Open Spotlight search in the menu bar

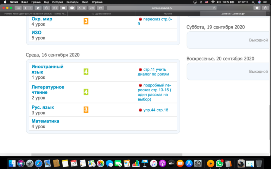point(253,2)
